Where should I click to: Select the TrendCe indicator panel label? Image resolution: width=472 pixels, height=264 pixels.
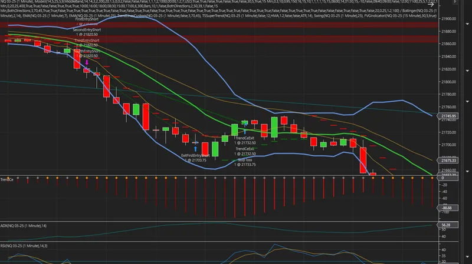pyautogui.click(x=7, y=179)
